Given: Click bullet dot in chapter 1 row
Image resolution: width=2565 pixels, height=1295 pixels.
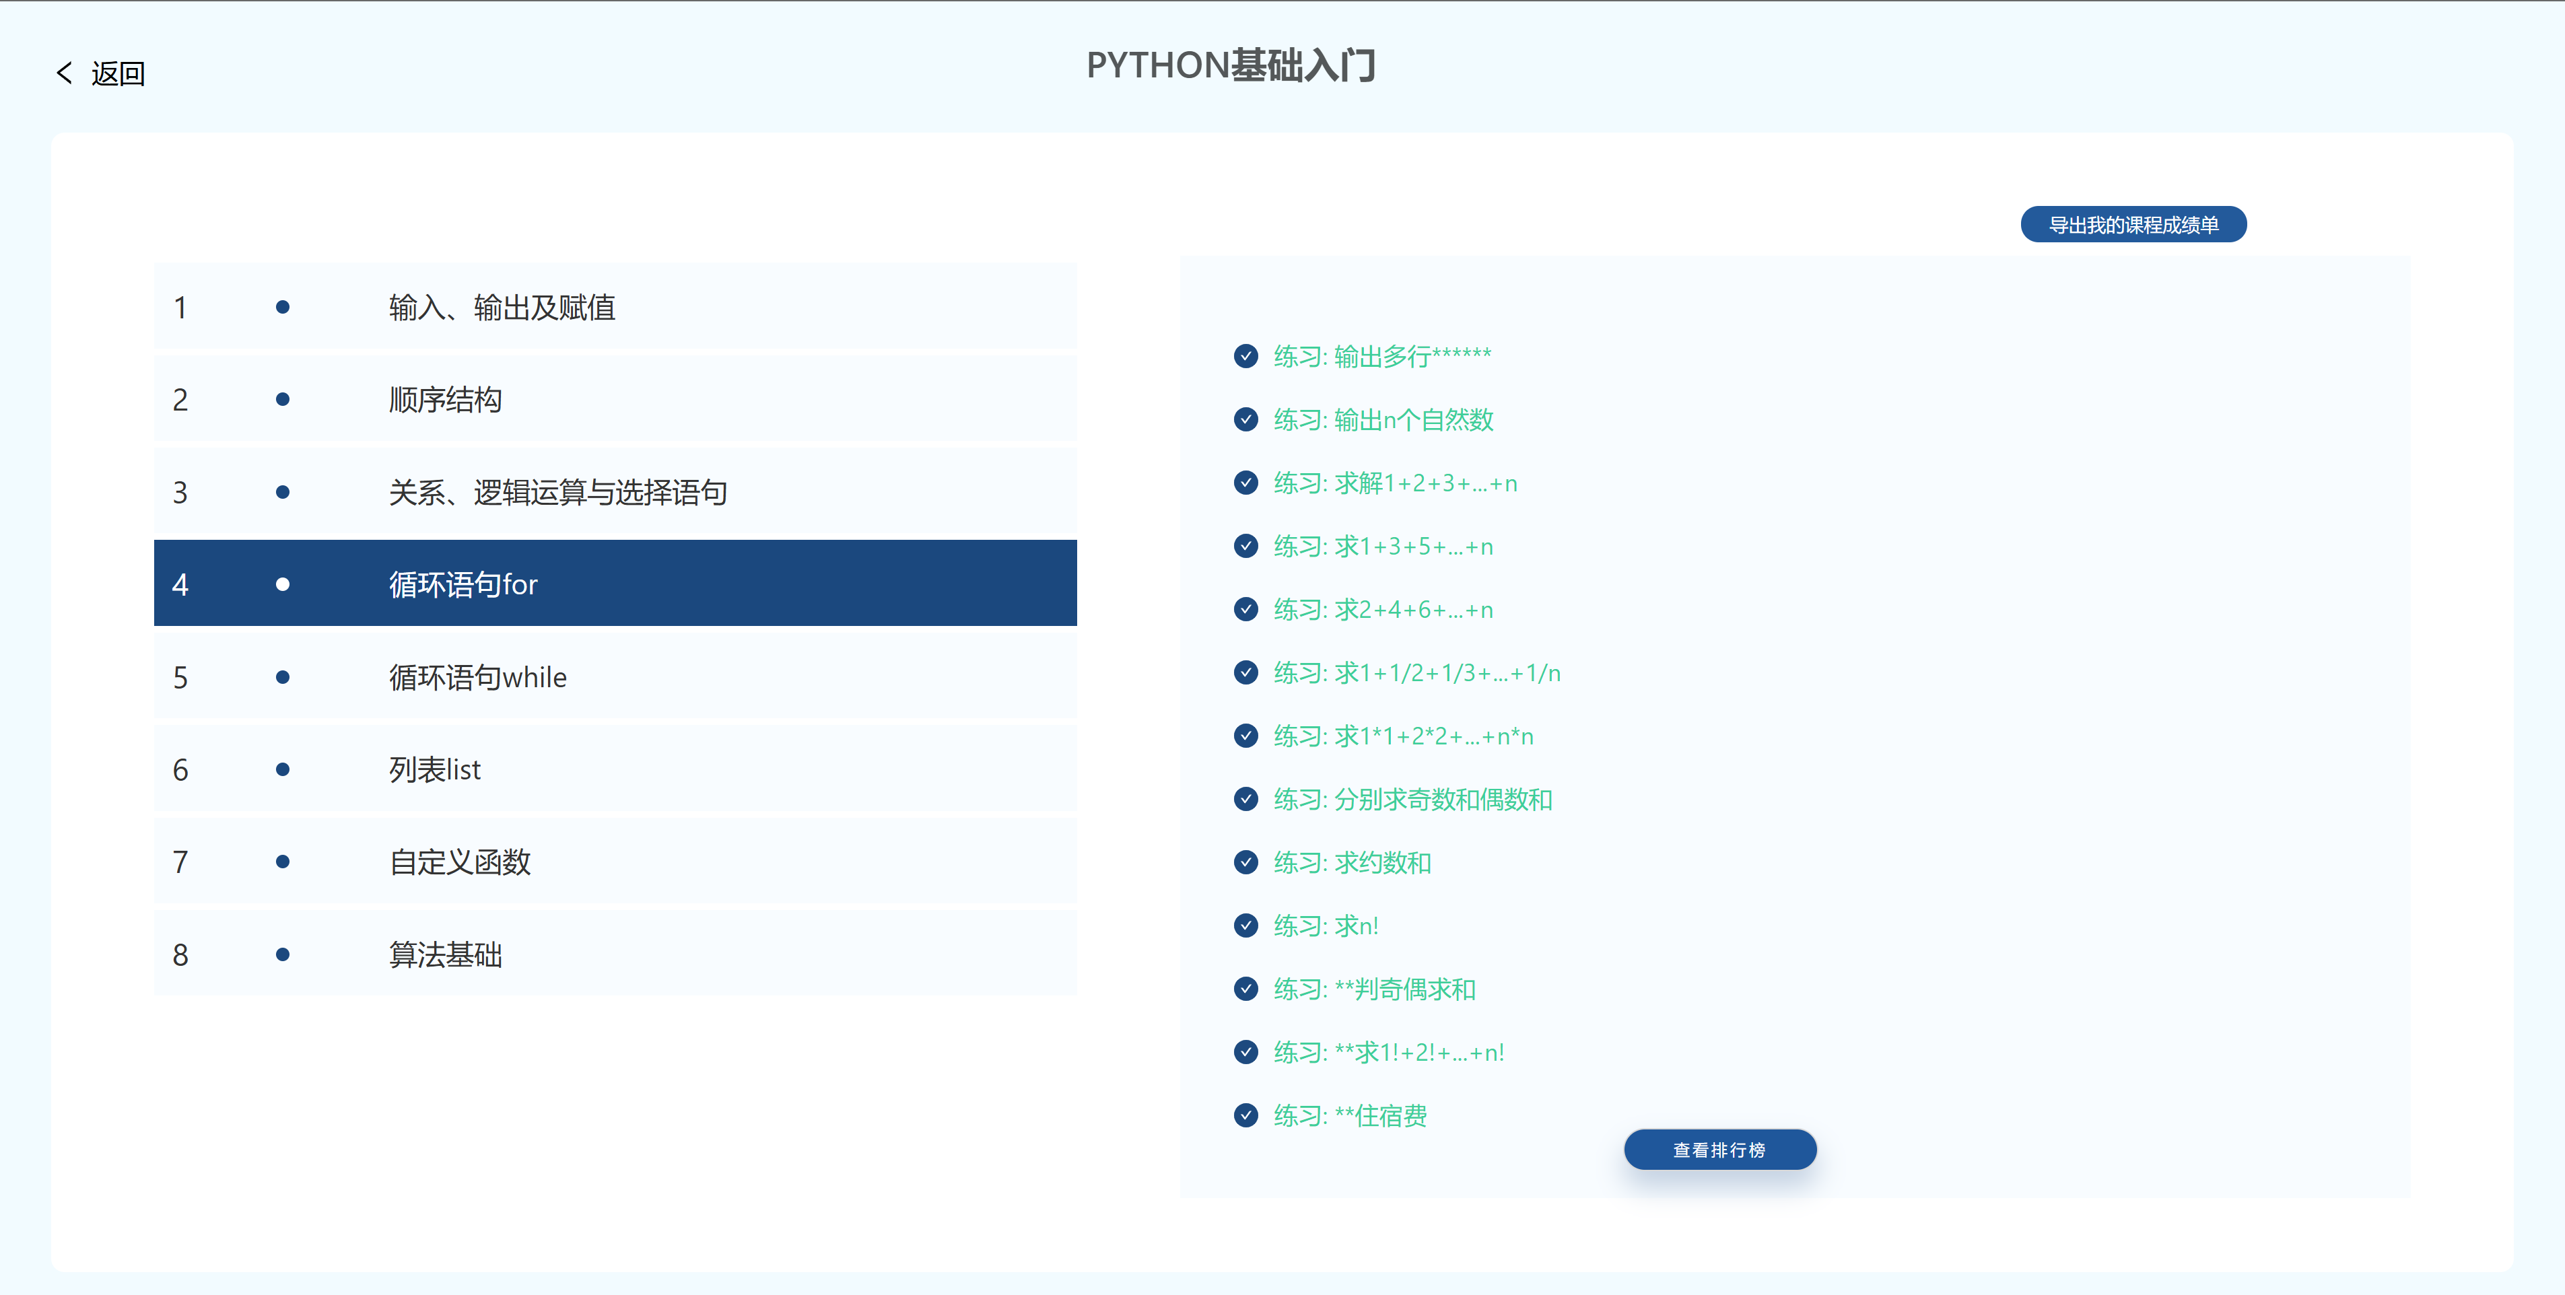Looking at the screenshot, I should coord(283,308).
